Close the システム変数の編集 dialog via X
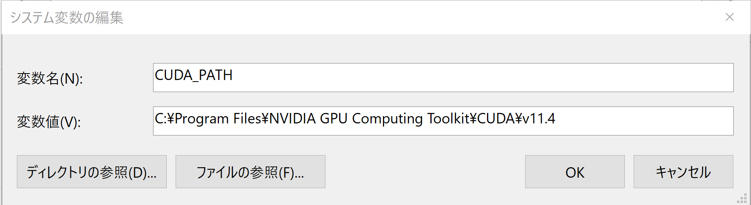 (x=730, y=17)
